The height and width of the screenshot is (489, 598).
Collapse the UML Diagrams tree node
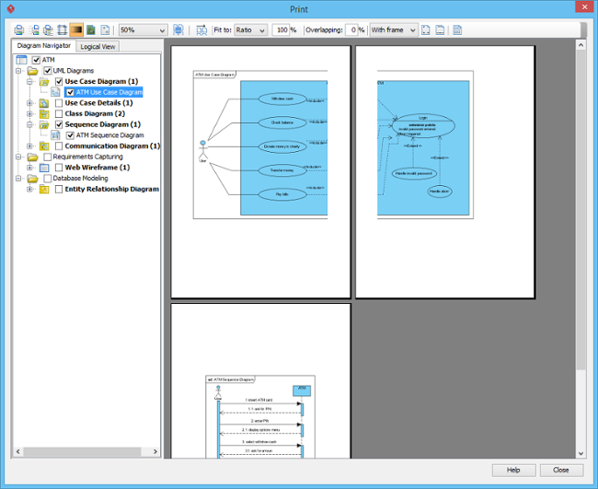(17, 71)
